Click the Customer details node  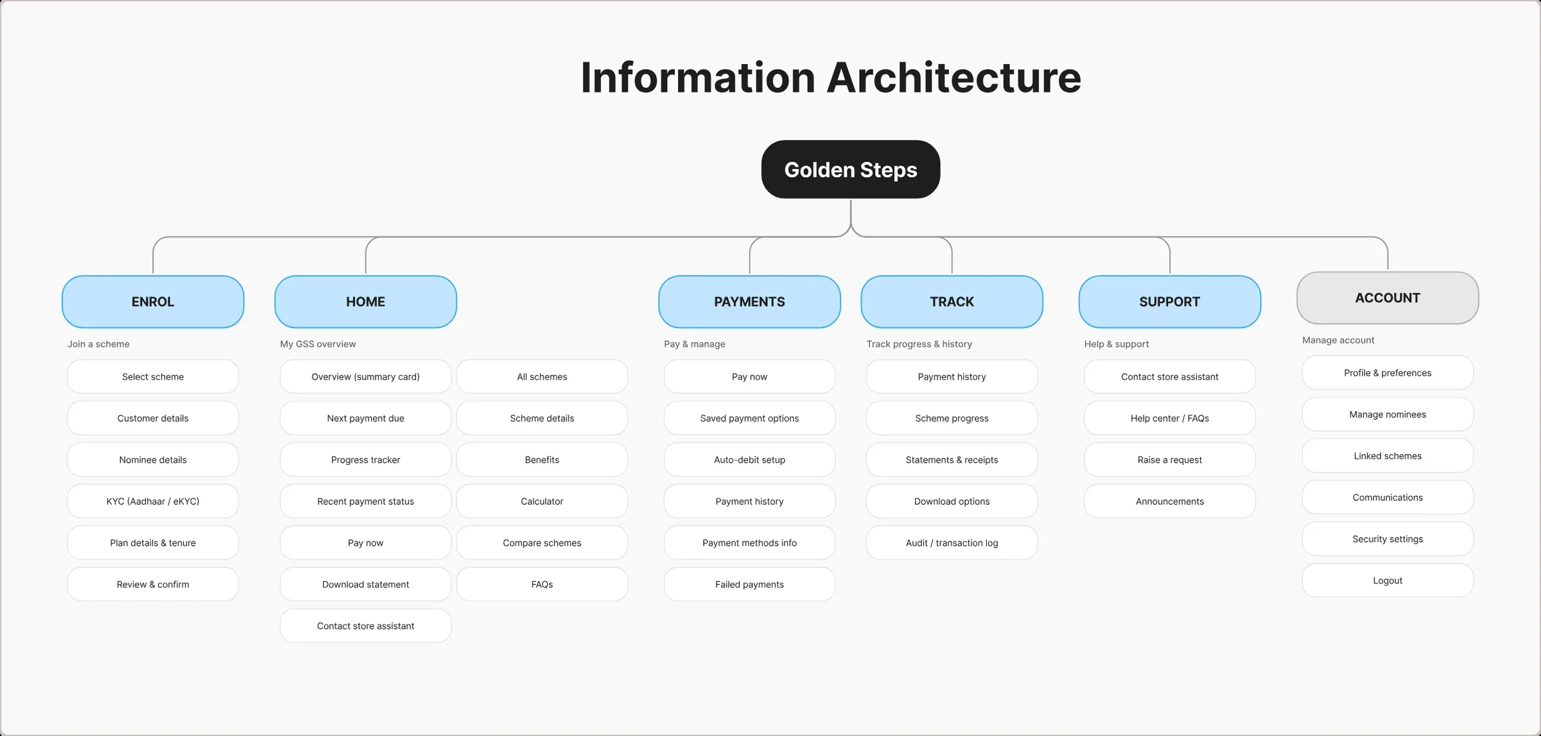click(153, 418)
